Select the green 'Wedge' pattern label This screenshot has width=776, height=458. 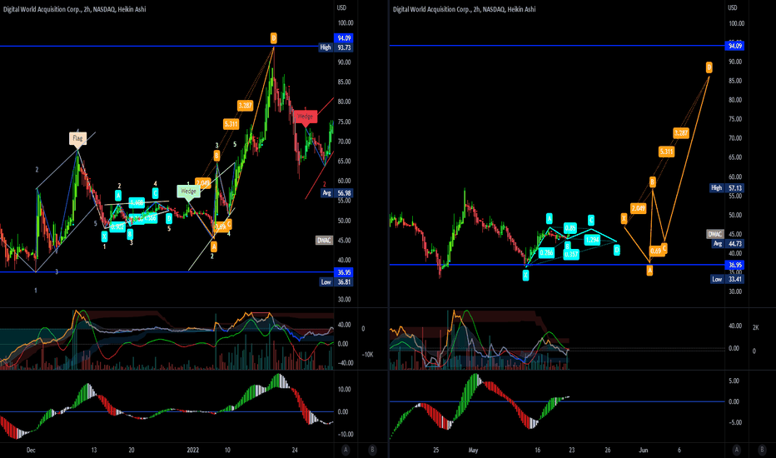pyautogui.click(x=188, y=192)
